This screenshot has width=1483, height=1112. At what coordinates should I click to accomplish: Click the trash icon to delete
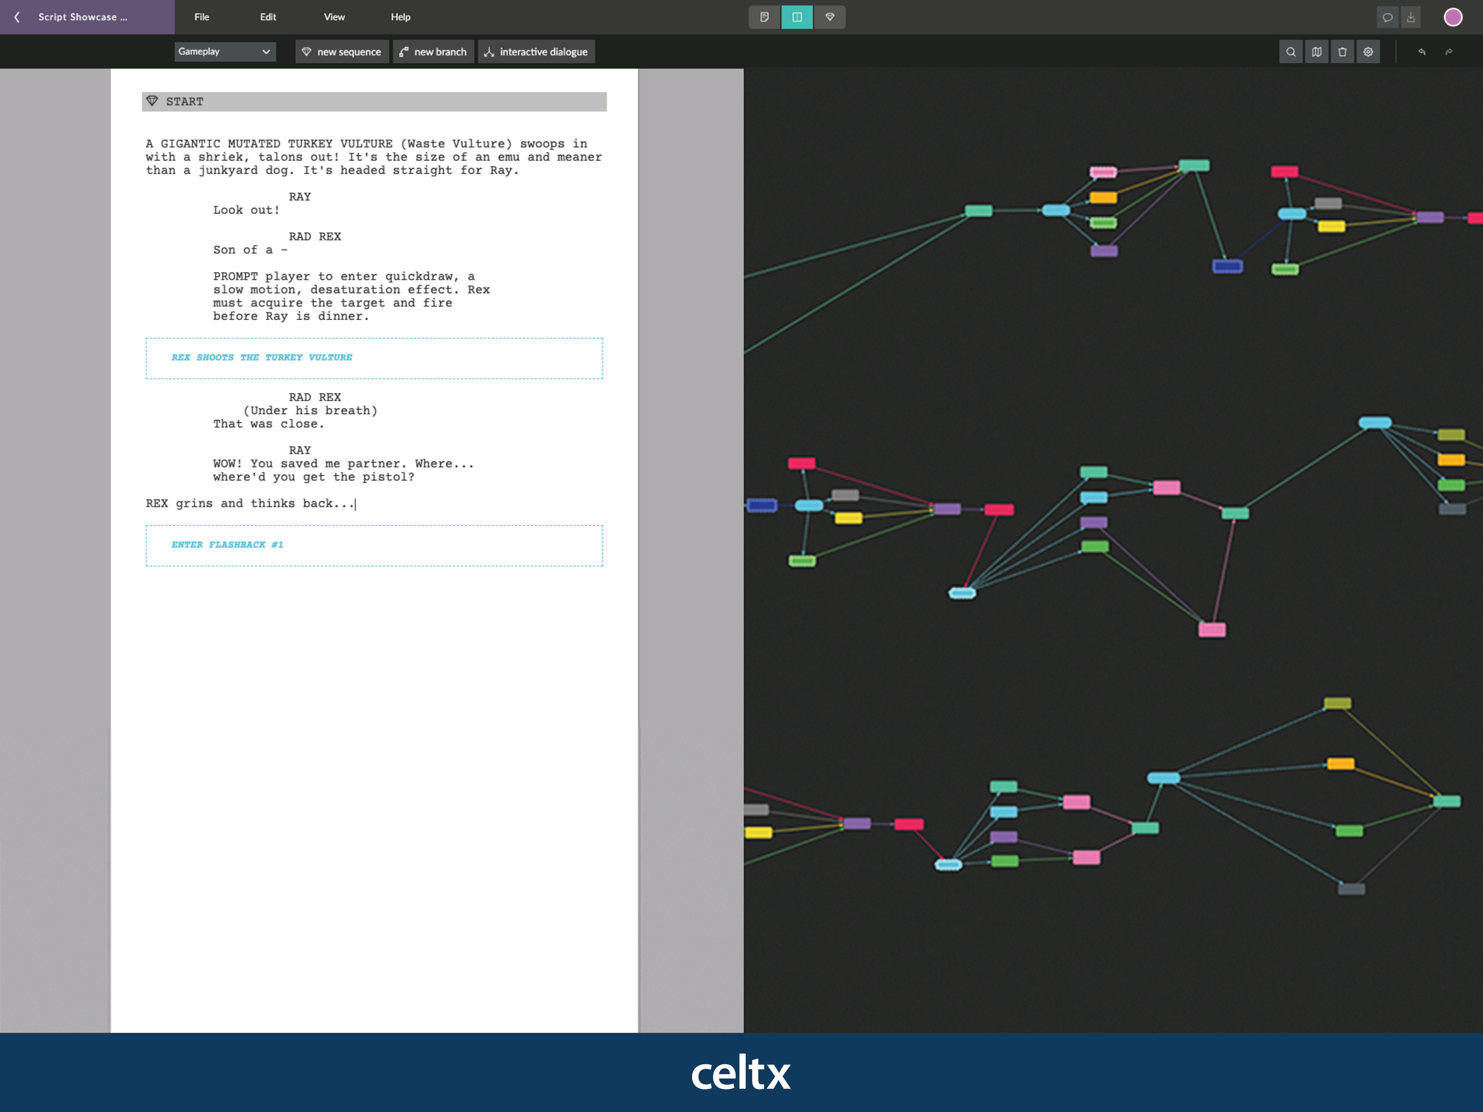pos(1342,52)
